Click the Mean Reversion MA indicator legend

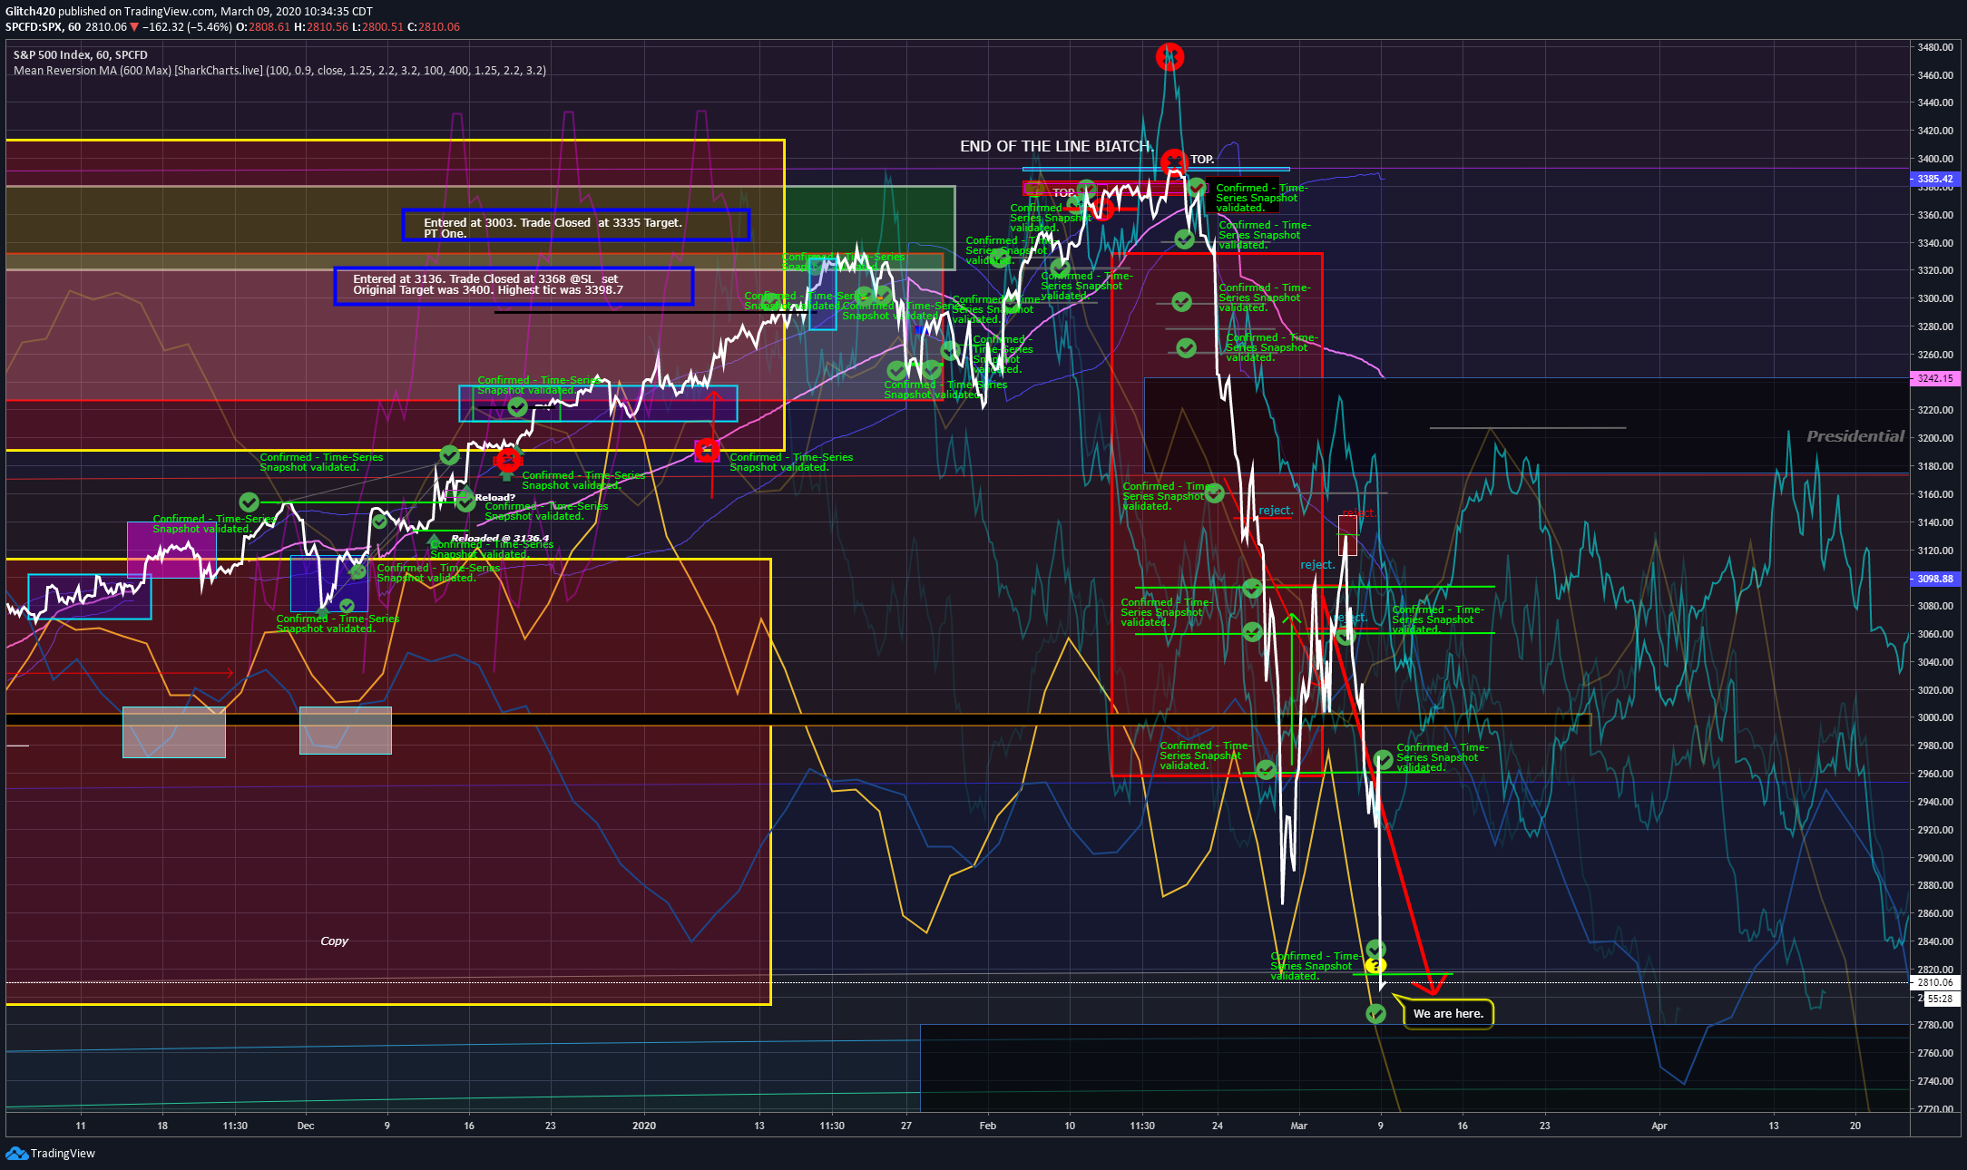click(279, 70)
